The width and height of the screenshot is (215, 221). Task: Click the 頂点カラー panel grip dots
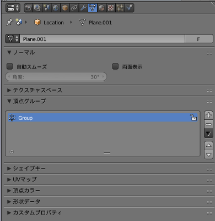click(209, 191)
